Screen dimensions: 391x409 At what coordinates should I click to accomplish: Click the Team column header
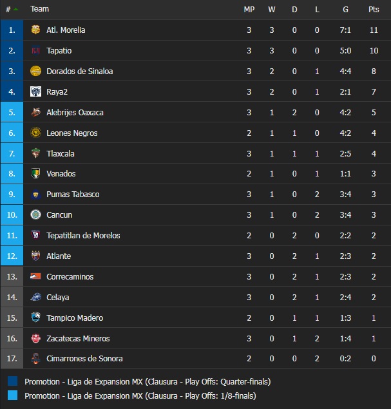pos(39,9)
